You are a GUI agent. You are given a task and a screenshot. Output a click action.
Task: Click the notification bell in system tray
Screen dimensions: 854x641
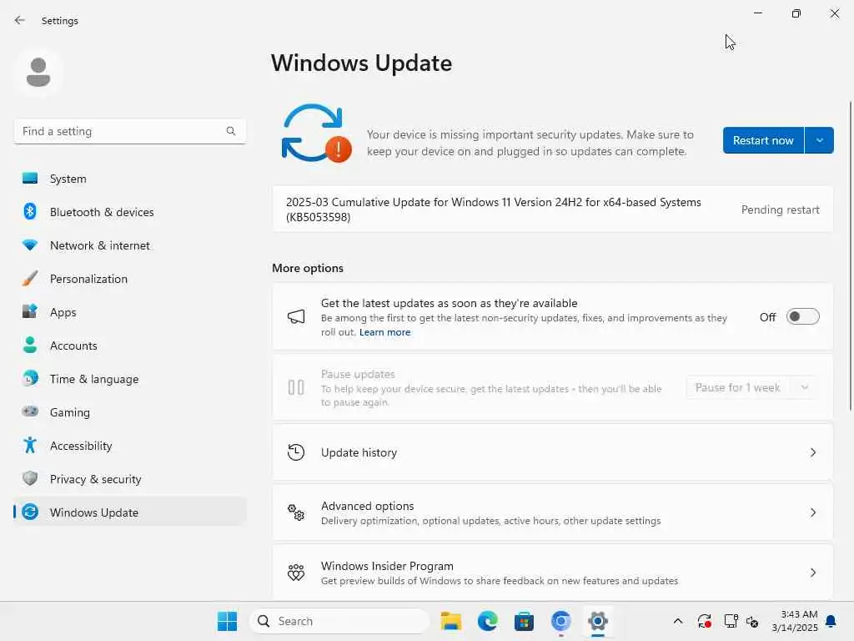(831, 621)
